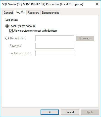101x117 pixels.
Task: Uncheck Allow service to interact with desktop
Action: pyautogui.click(x=11, y=31)
